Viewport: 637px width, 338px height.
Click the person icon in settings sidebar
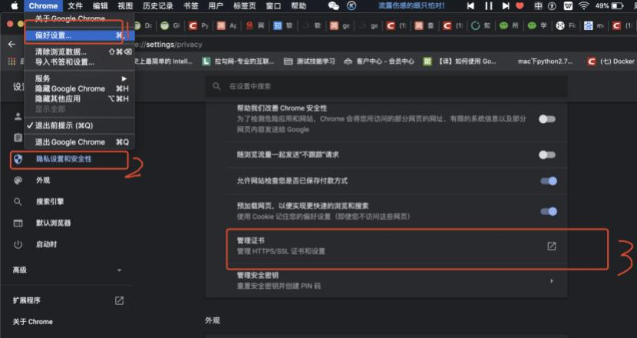point(18,117)
